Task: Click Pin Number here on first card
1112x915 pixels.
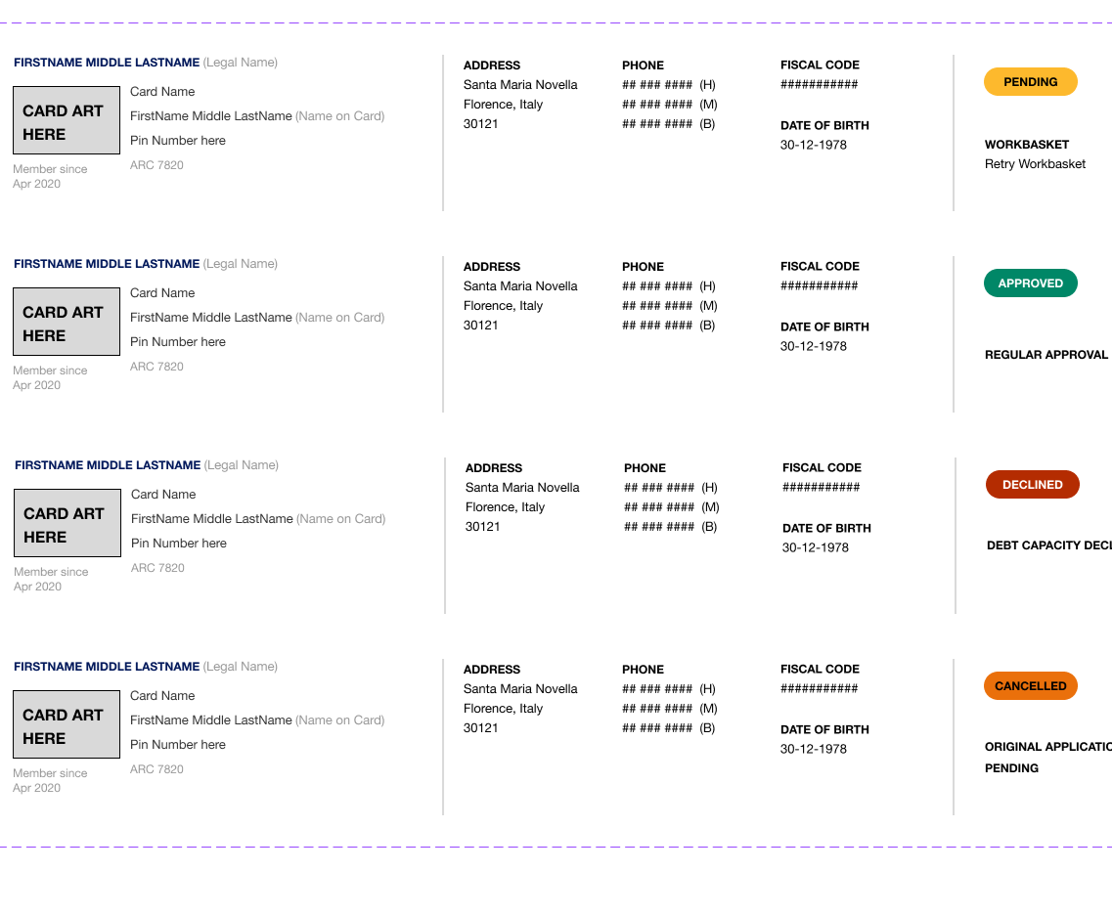Action: pos(177,140)
